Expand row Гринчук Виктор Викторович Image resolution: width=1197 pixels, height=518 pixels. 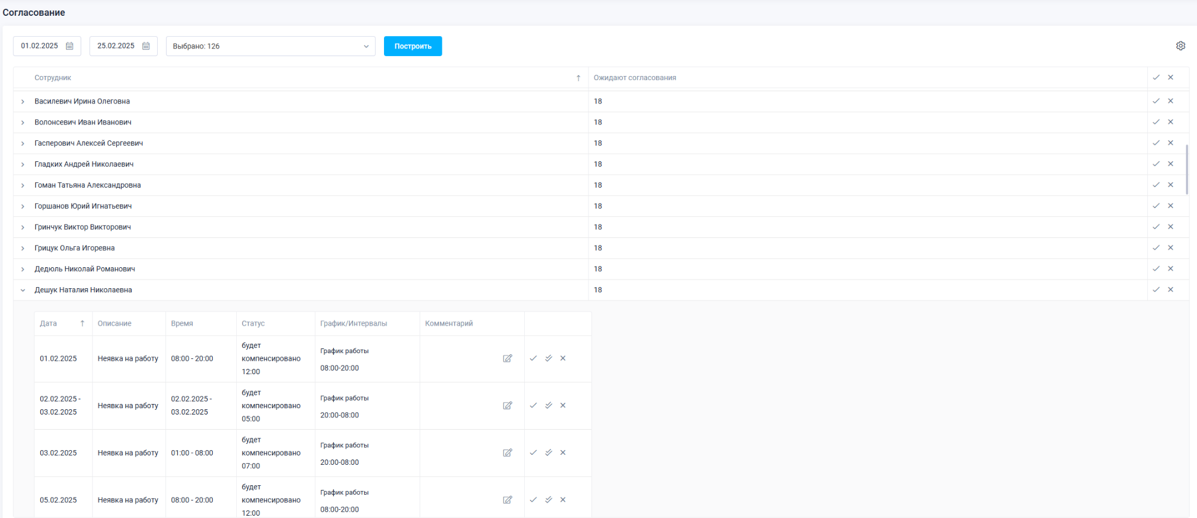(23, 227)
